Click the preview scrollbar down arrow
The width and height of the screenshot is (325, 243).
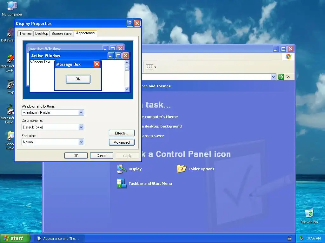click(x=127, y=89)
